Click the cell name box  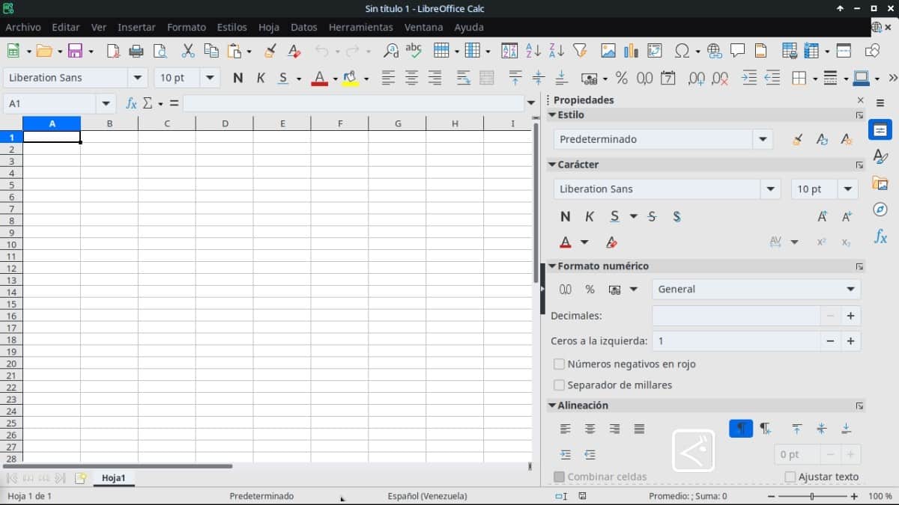click(x=52, y=103)
